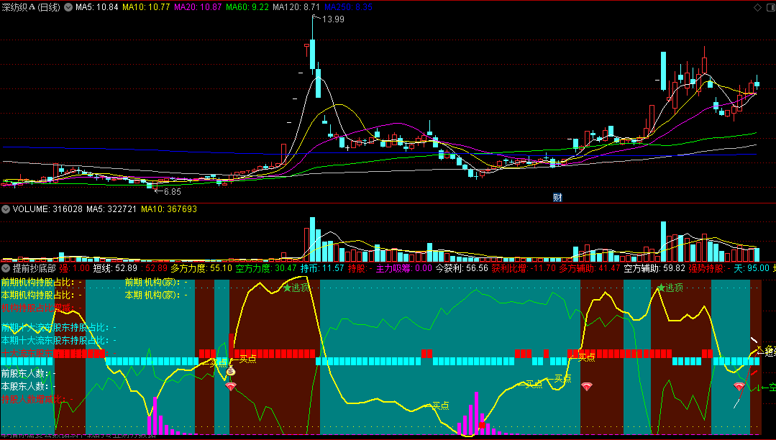This screenshot has width=776, height=440.
Task: Click the 多方辅助: 41.47 value
Action: tap(590, 268)
